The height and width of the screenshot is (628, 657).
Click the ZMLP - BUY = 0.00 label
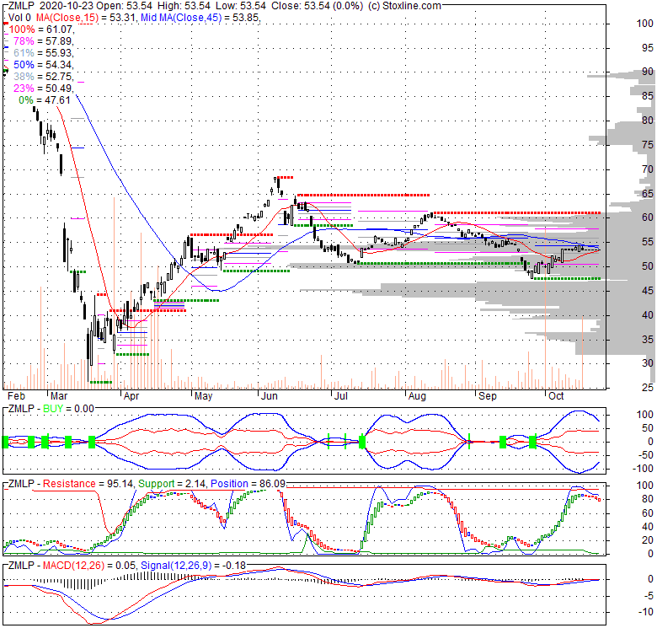coord(51,409)
